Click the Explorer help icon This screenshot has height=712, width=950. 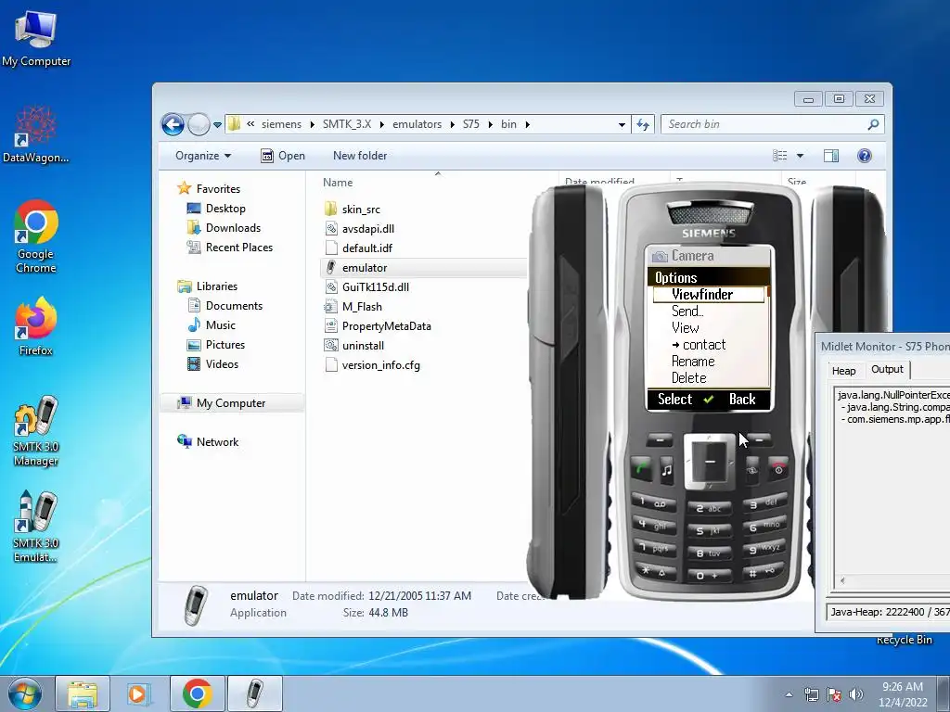point(865,156)
